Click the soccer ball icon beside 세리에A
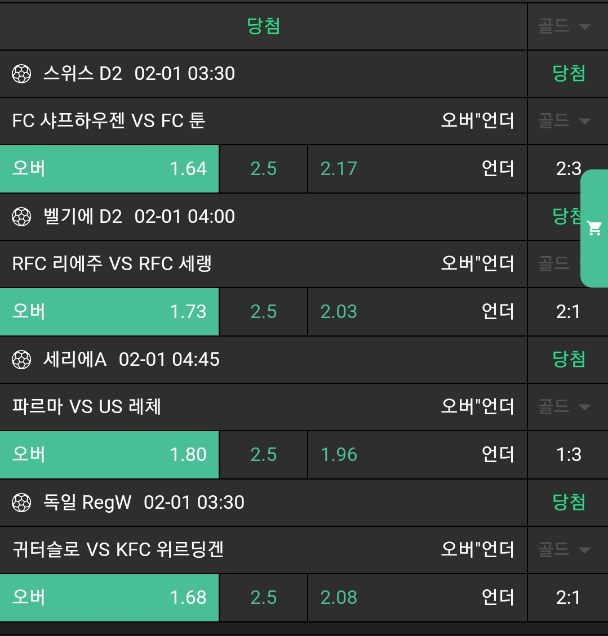The image size is (608, 636). tap(21, 360)
